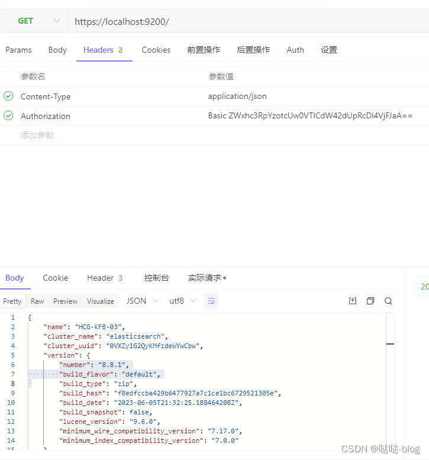
Task: Click the Basic authorization token value
Action: click(310, 115)
